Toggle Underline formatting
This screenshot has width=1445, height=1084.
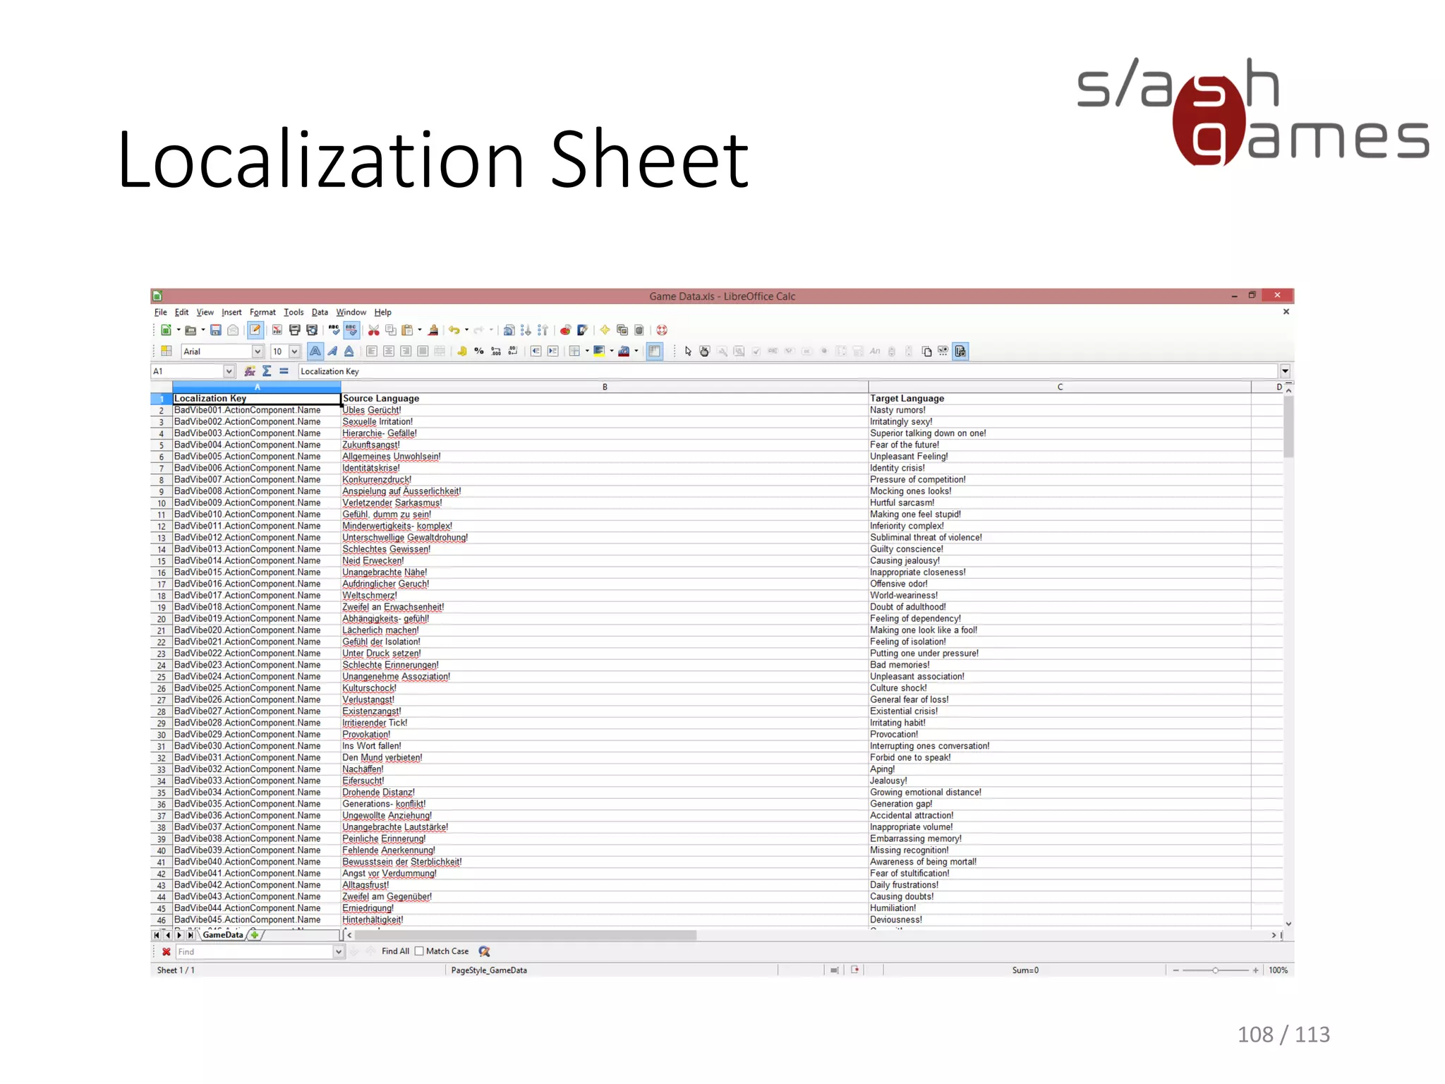pyautogui.click(x=349, y=351)
